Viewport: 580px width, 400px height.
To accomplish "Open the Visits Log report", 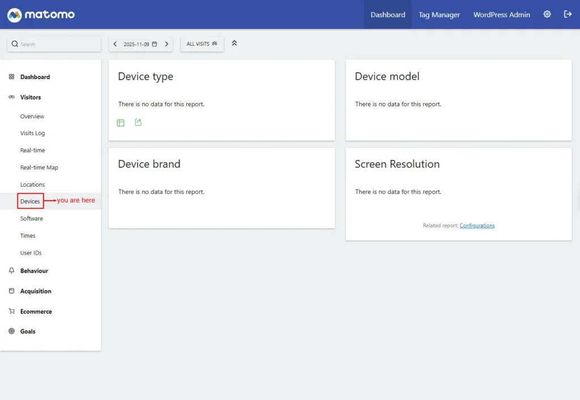I will point(32,134).
